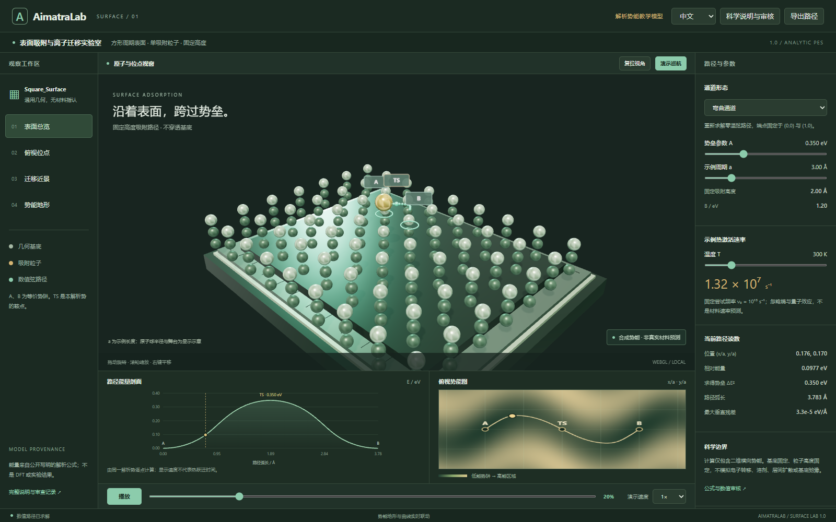Click the AimatraLab logo icon
This screenshot has height=522, width=836.
click(x=20, y=17)
